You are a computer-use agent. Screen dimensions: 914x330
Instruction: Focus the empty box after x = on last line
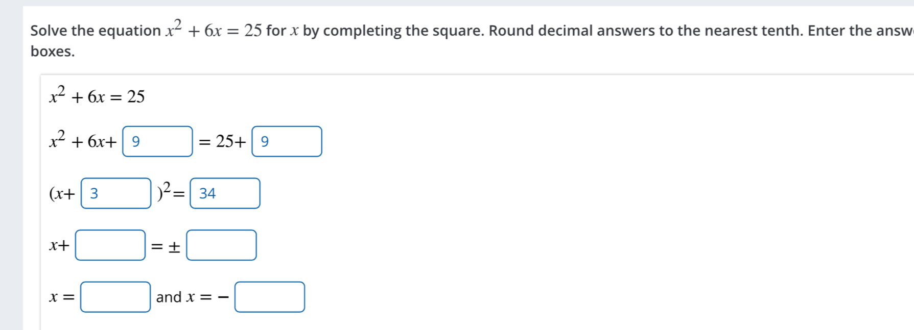click(x=115, y=297)
